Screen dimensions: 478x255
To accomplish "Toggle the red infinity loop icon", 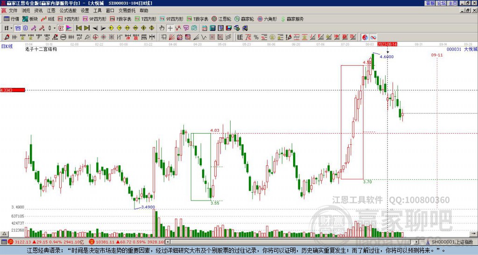I will pos(373,37).
